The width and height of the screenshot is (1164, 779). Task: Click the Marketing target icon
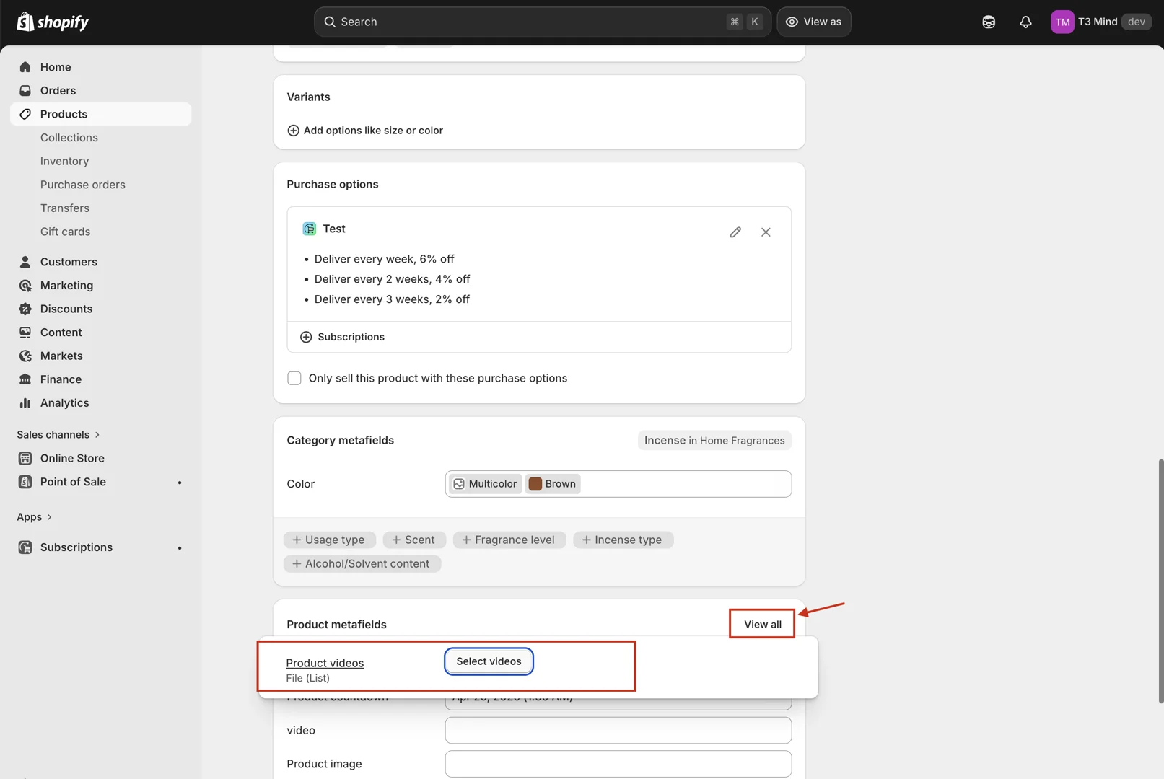pos(25,286)
